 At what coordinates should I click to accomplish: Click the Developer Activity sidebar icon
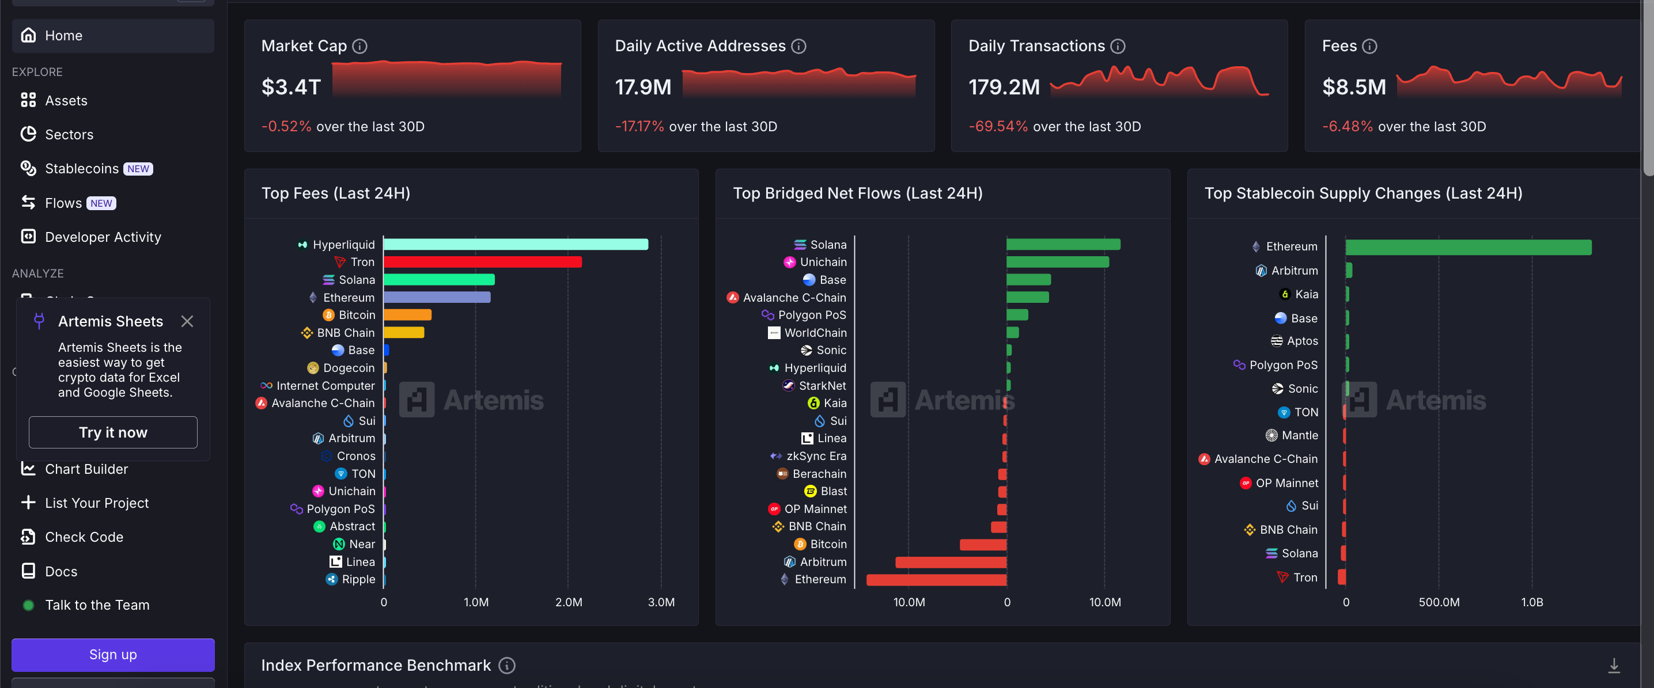tap(28, 237)
